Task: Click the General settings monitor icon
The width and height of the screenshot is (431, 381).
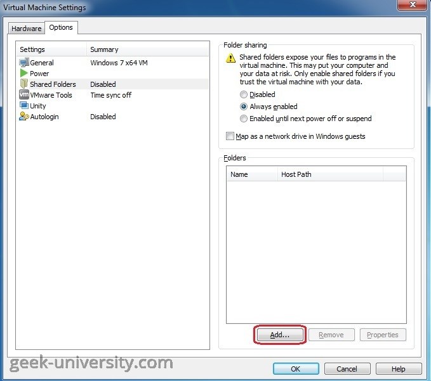Action: click(x=24, y=63)
